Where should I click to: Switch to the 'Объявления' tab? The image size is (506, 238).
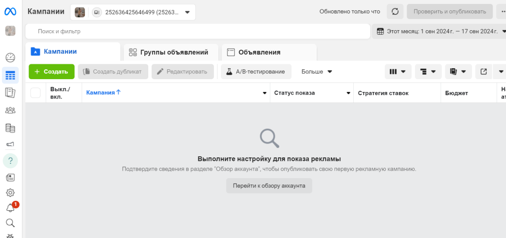click(269, 52)
